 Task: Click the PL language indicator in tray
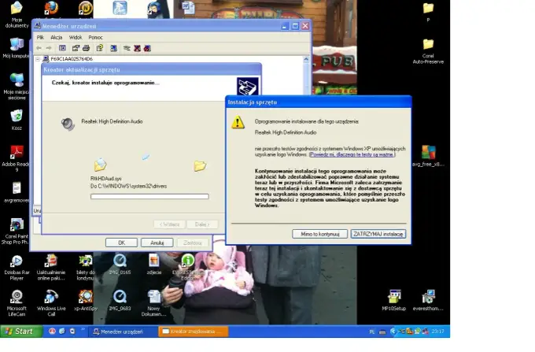point(372,332)
